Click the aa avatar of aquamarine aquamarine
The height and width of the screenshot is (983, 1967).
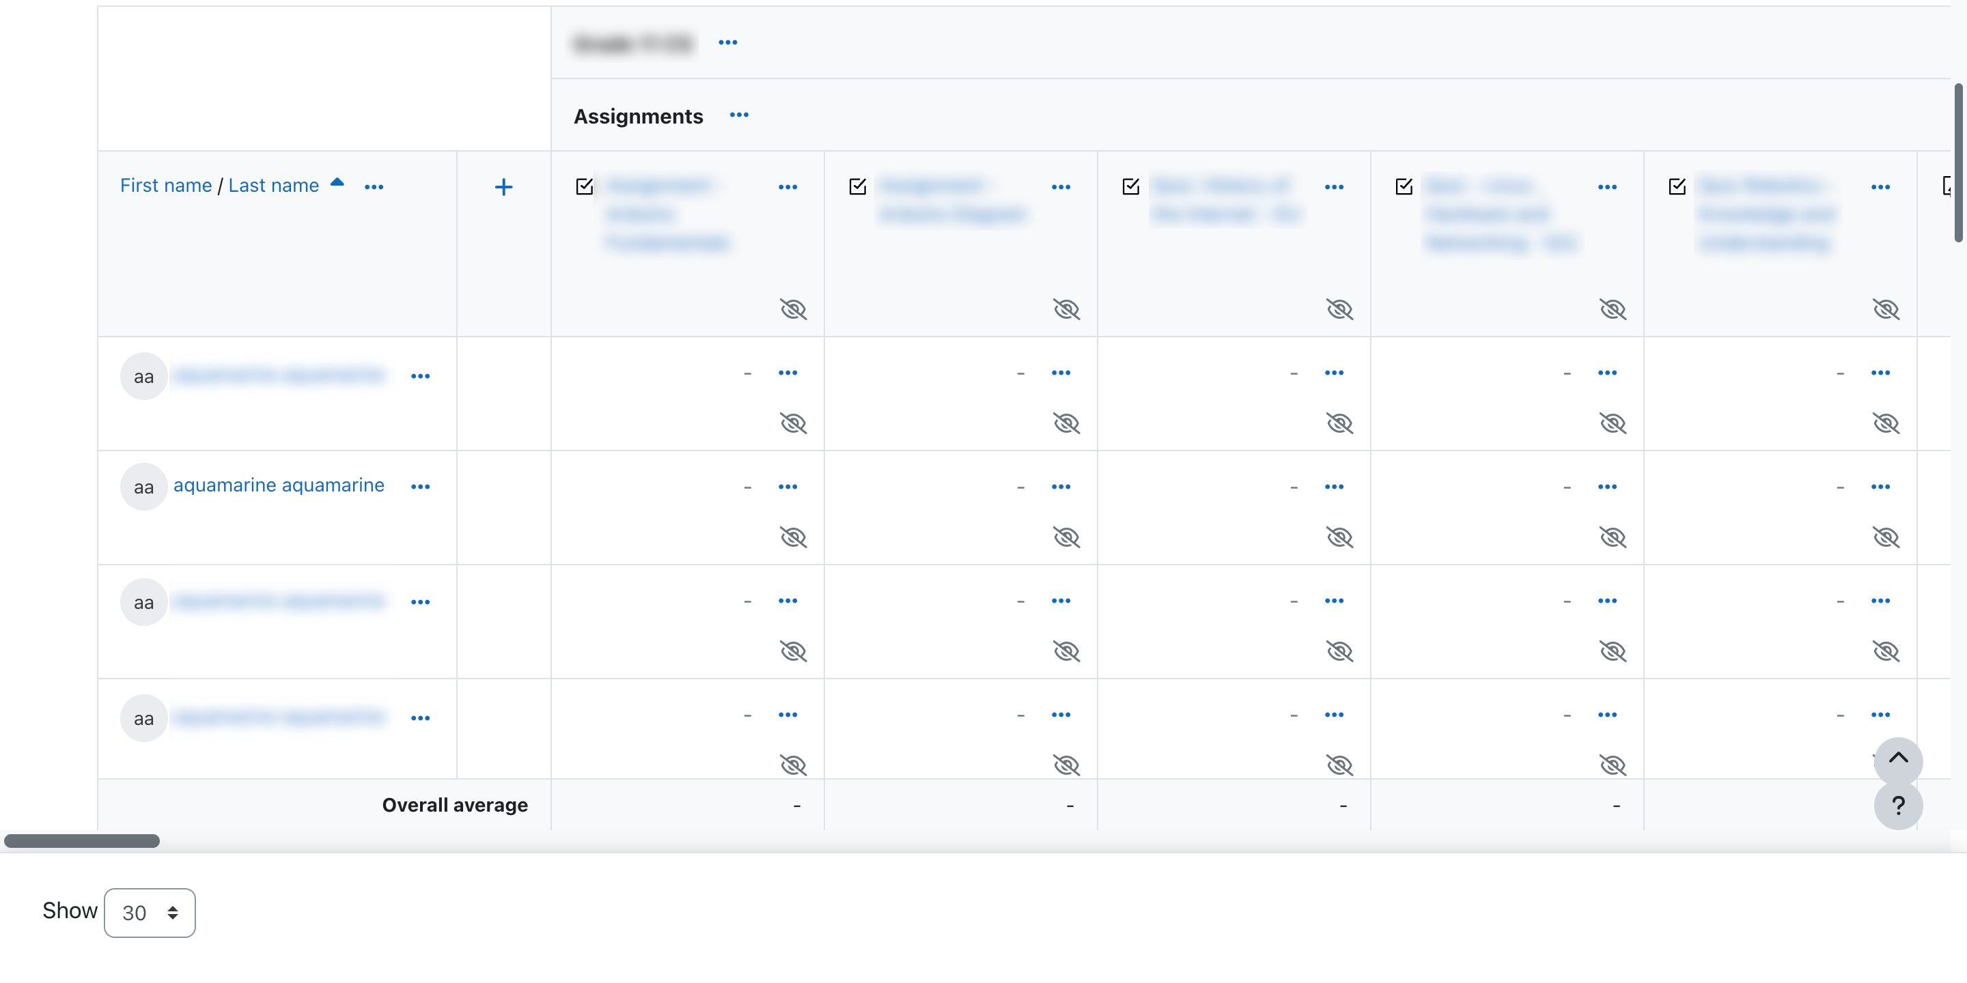pyautogui.click(x=143, y=486)
